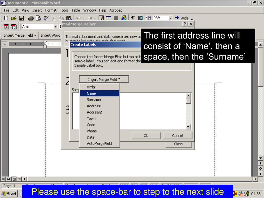Open the File menu
This screenshot has width=264, height=198.
tap(6, 10)
